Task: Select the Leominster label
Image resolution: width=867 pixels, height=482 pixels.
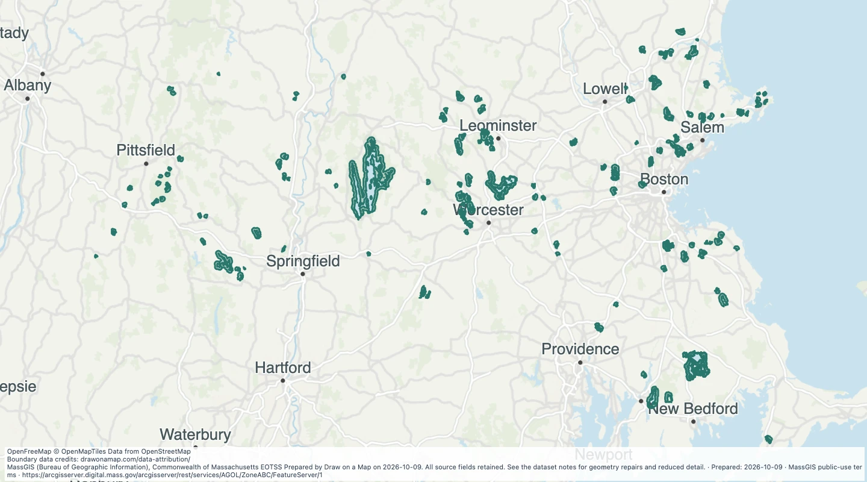Action: pyautogui.click(x=498, y=125)
